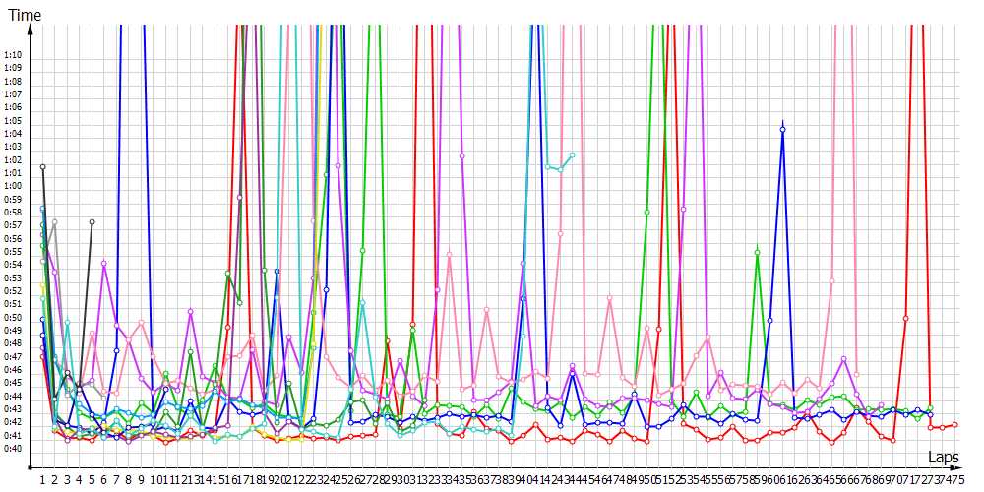The height and width of the screenshot is (492, 984).
Task: Select last cyan data point near 1:02
Action: coord(572,156)
